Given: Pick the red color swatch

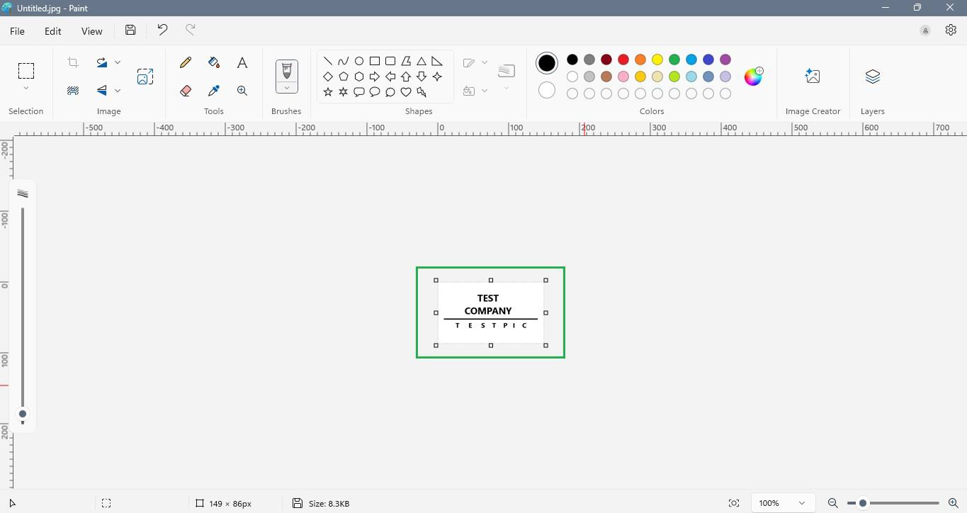Looking at the screenshot, I should tap(623, 60).
